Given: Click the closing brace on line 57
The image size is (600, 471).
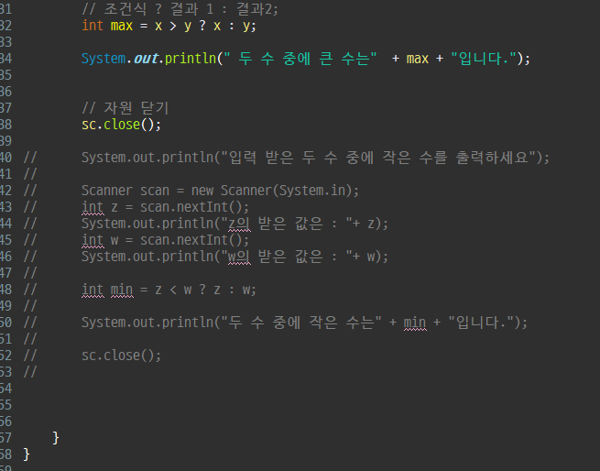Looking at the screenshot, I should [56, 438].
